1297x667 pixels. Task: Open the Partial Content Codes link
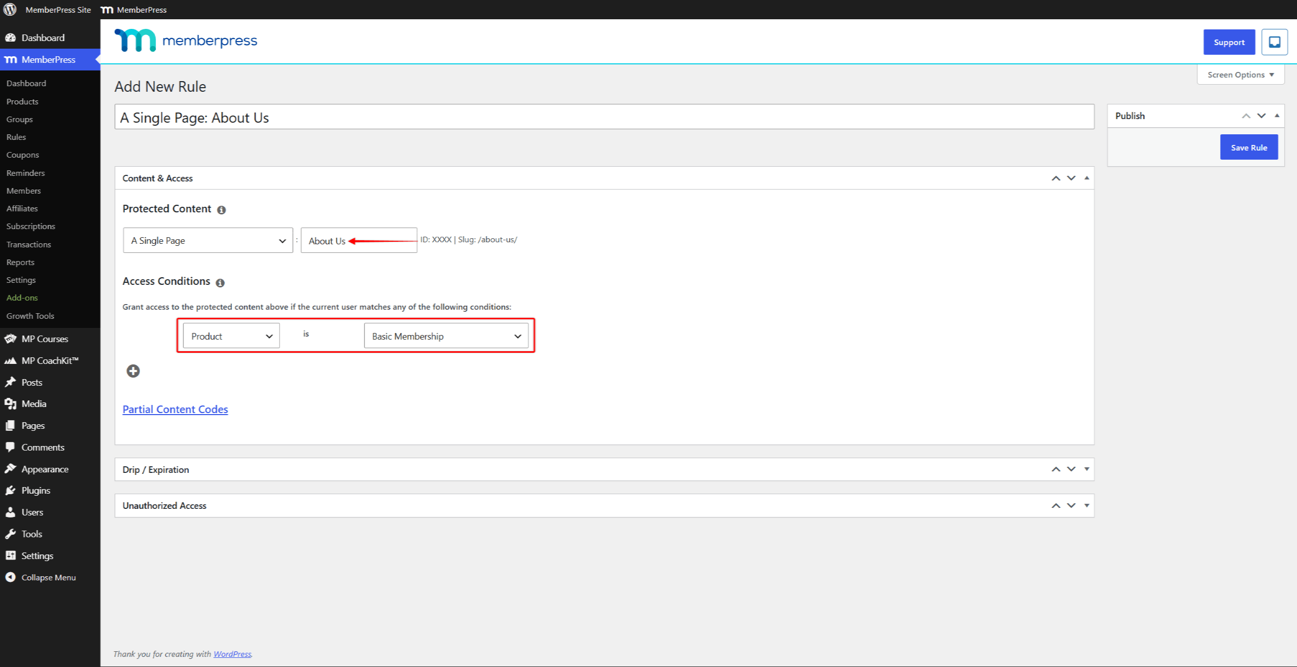click(x=176, y=410)
